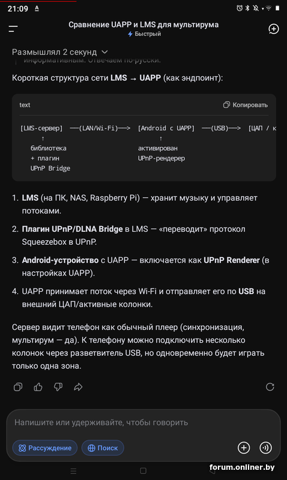The width and height of the screenshot is (287, 480).
Task: Open the Быстрый model selector
Action: tap(144, 34)
